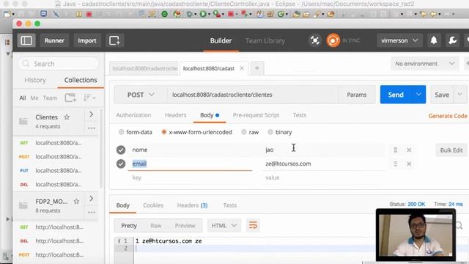This screenshot has width=469, height=264.
Task: Click the Params button
Action: pos(357,95)
